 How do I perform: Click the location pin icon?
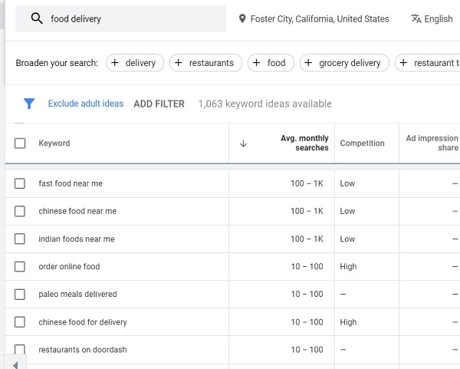point(242,18)
